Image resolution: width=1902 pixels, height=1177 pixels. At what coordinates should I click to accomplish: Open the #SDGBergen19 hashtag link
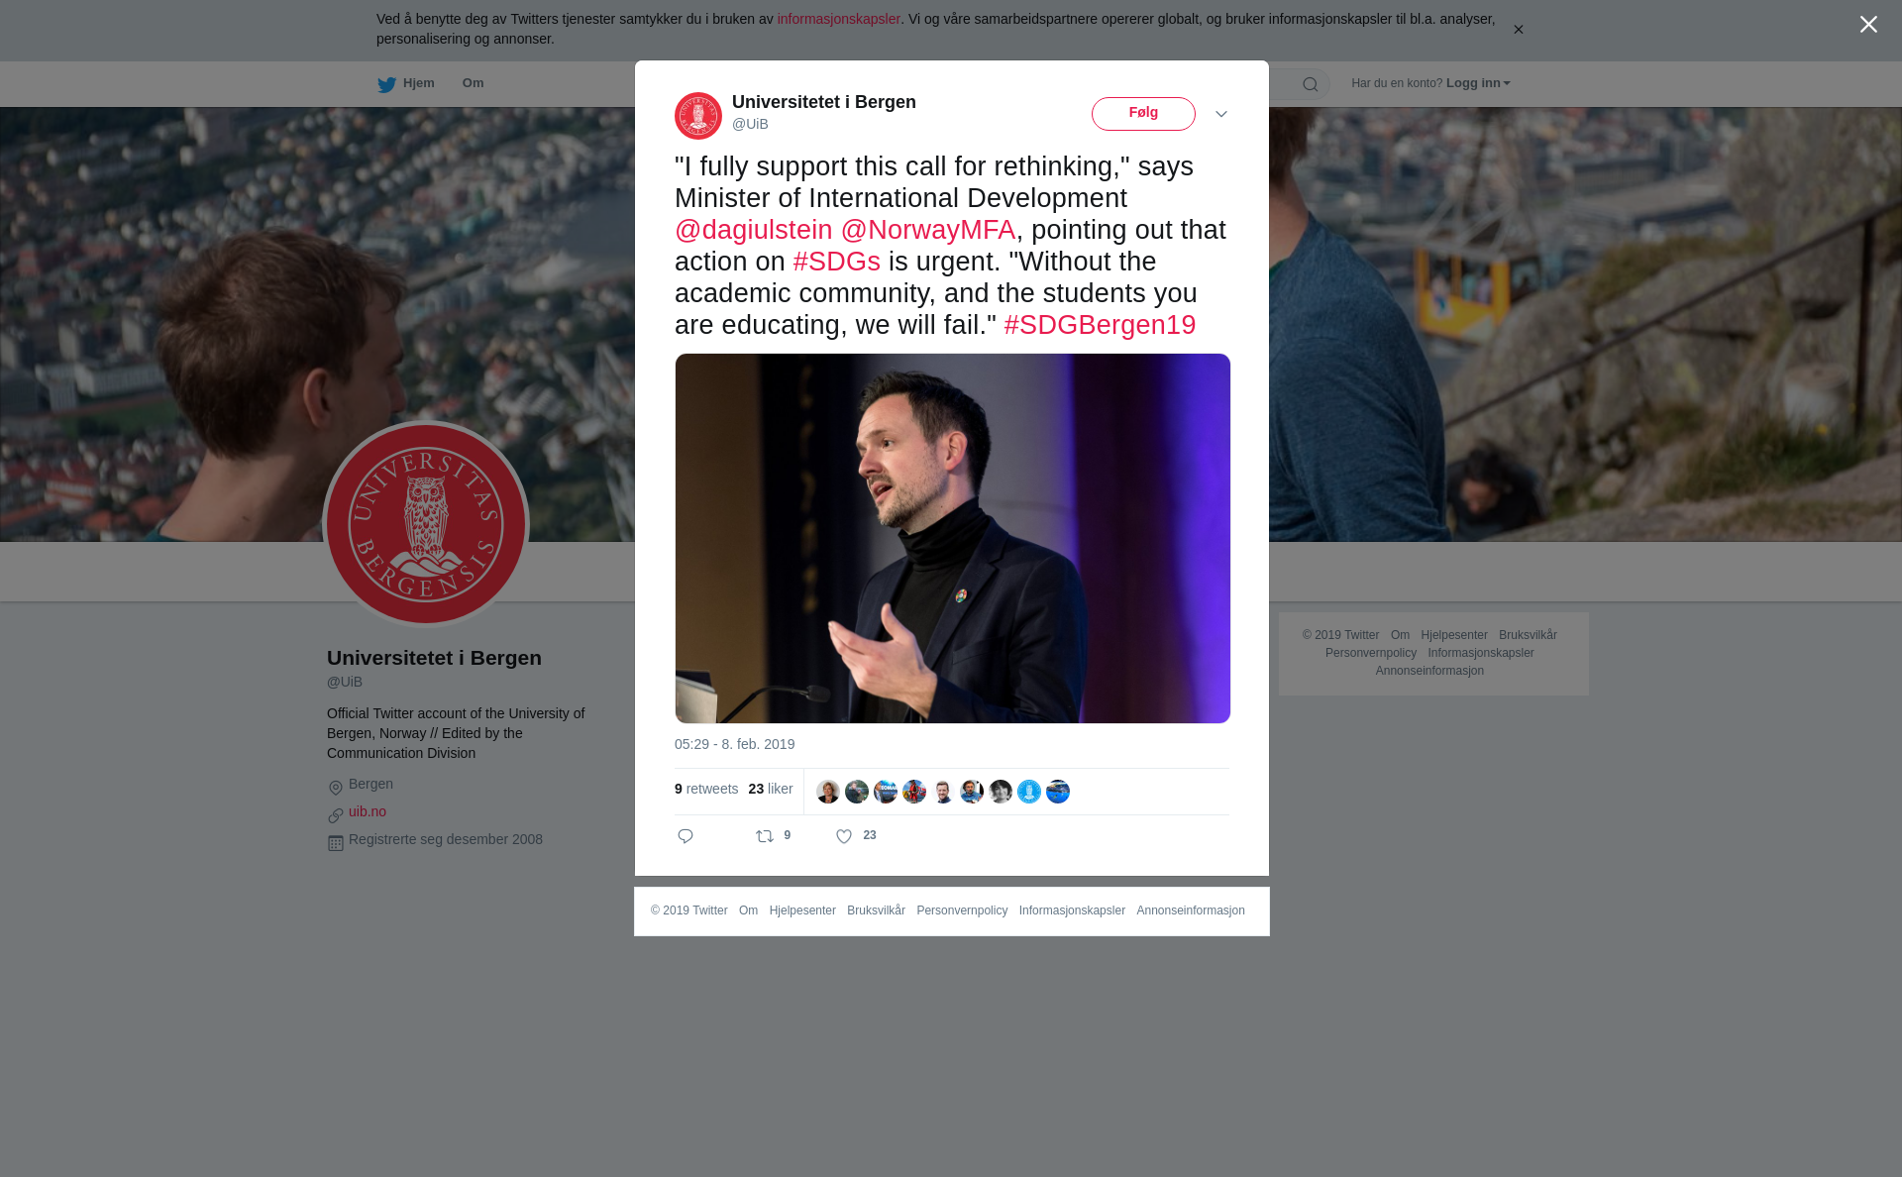[x=1100, y=325]
